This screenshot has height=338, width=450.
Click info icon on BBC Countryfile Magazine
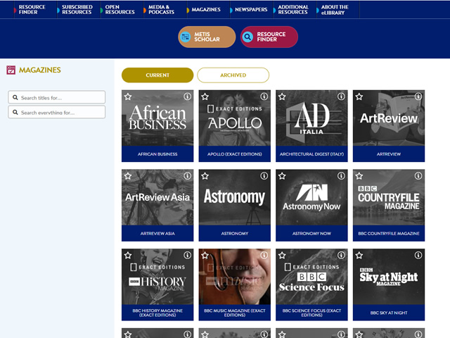pos(418,176)
